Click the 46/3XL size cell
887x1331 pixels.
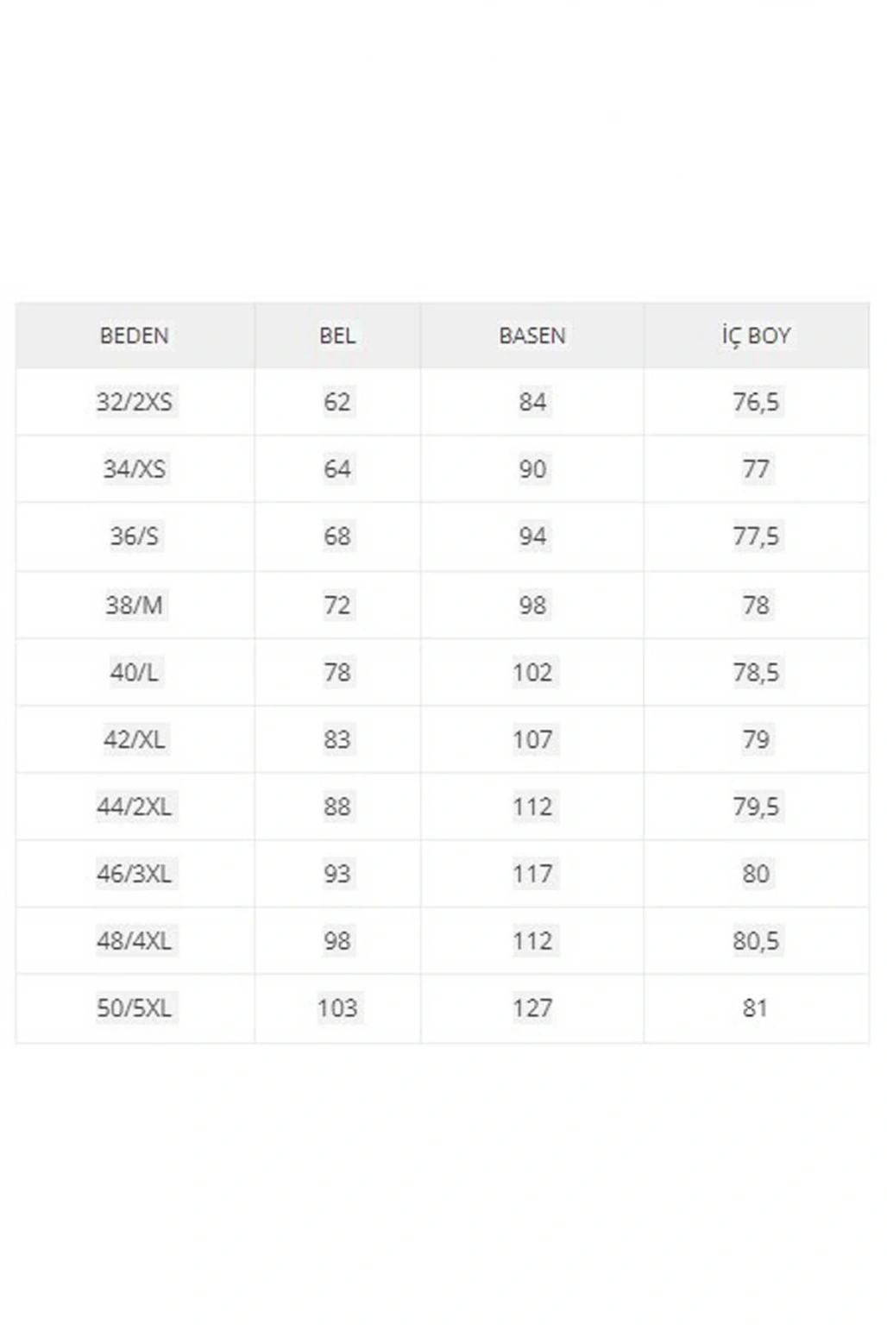click(x=134, y=874)
